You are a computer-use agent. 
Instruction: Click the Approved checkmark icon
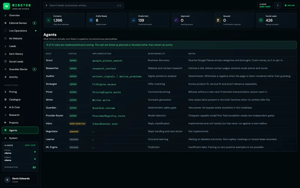(x=176, y=20)
